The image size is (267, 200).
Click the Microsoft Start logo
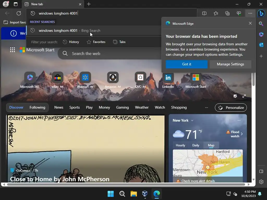click(37, 50)
